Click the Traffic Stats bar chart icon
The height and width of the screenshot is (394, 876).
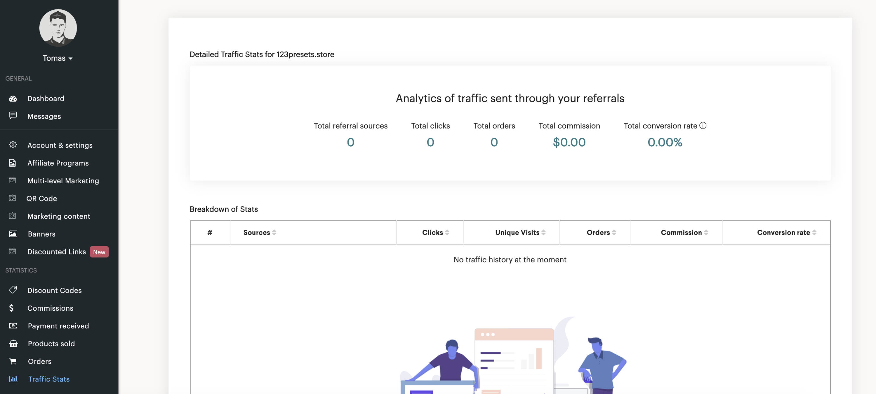(x=13, y=379)
